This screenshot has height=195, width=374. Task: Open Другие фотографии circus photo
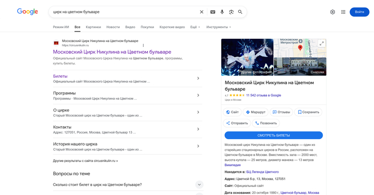click(247, 58)
